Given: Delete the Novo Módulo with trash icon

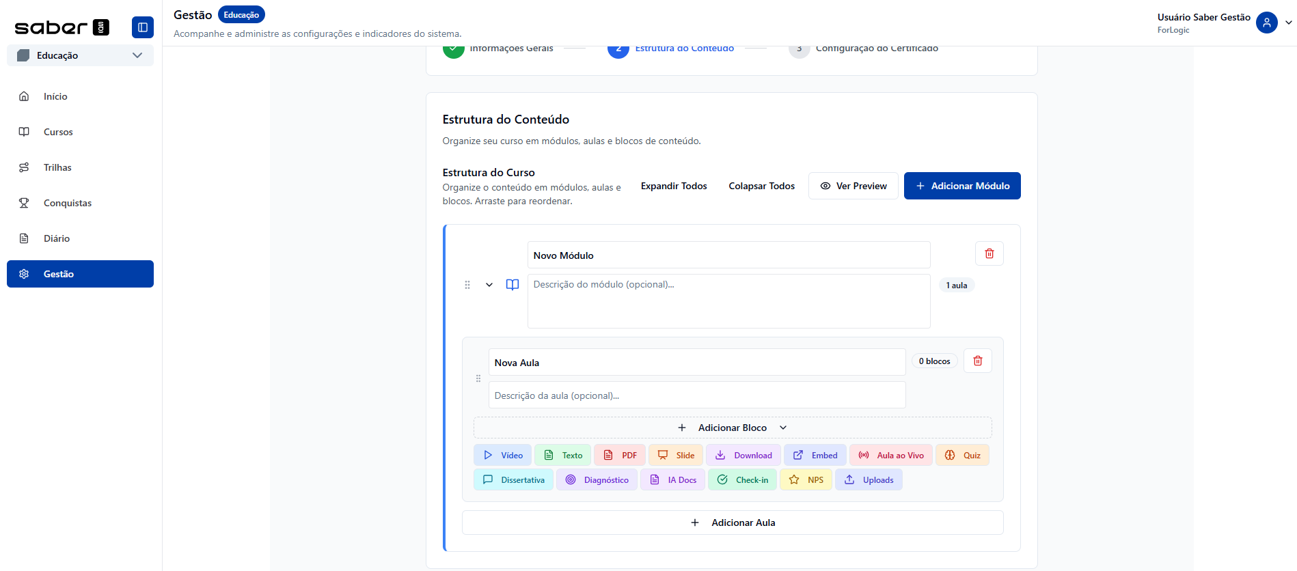Looking at the screenshot, I should 989,253.
